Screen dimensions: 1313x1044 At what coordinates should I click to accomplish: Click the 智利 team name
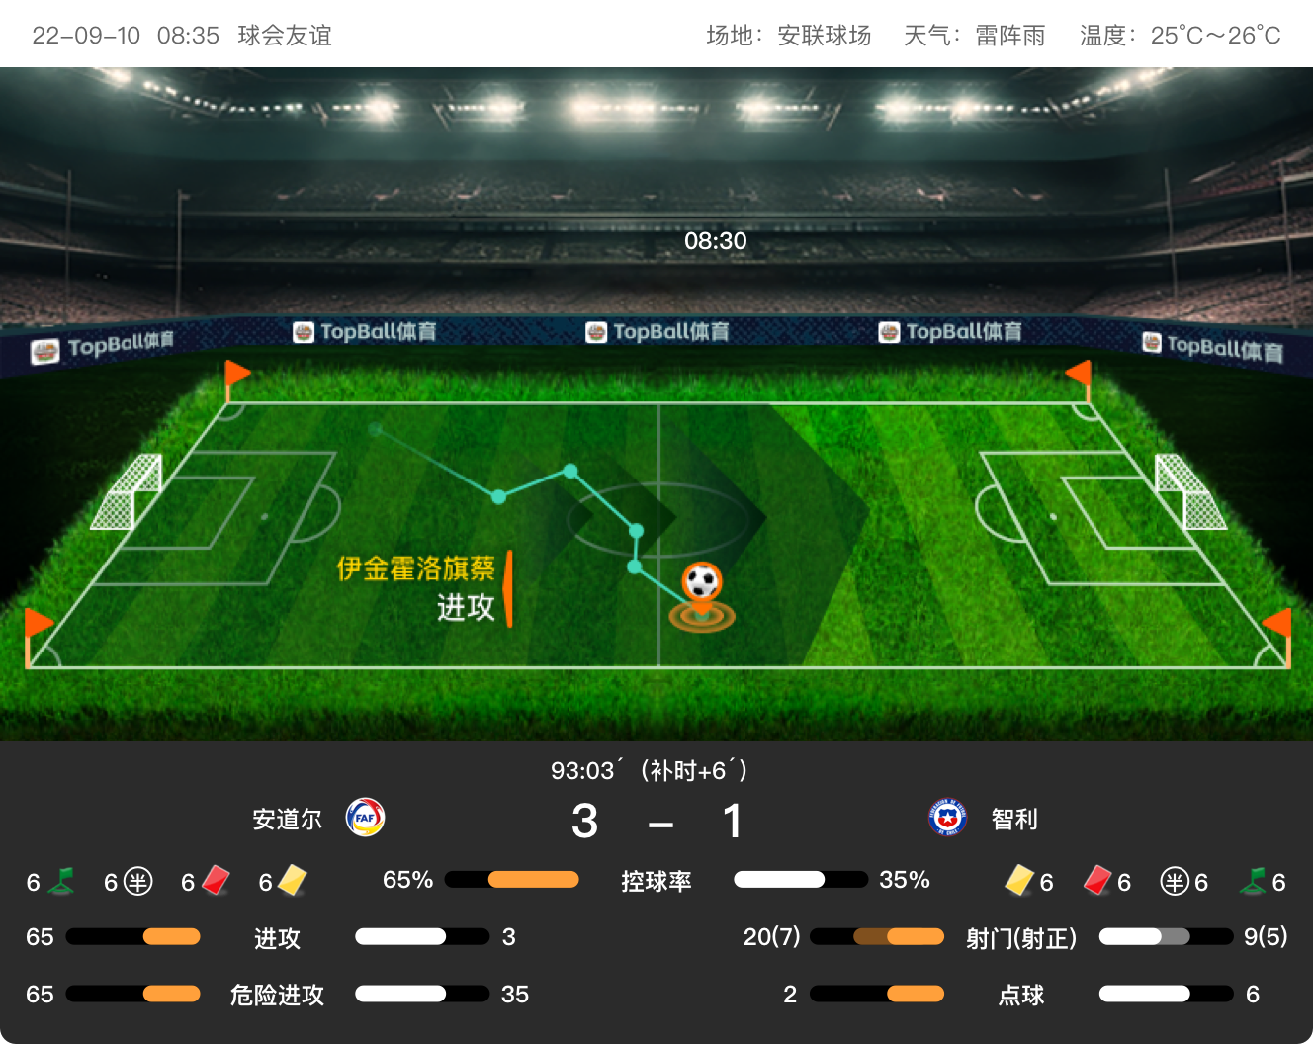click(x=1014, y=819)
